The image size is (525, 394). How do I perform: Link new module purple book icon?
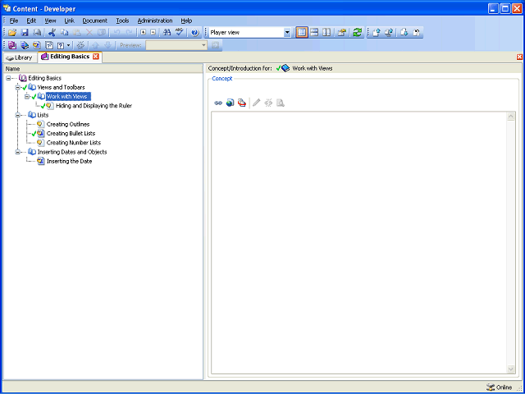coord(12,45)
